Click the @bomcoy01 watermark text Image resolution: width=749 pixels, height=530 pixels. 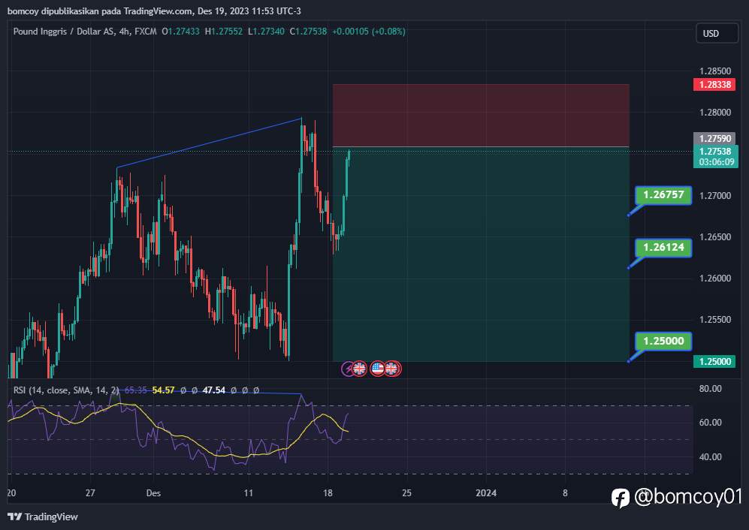pos(688,497)
